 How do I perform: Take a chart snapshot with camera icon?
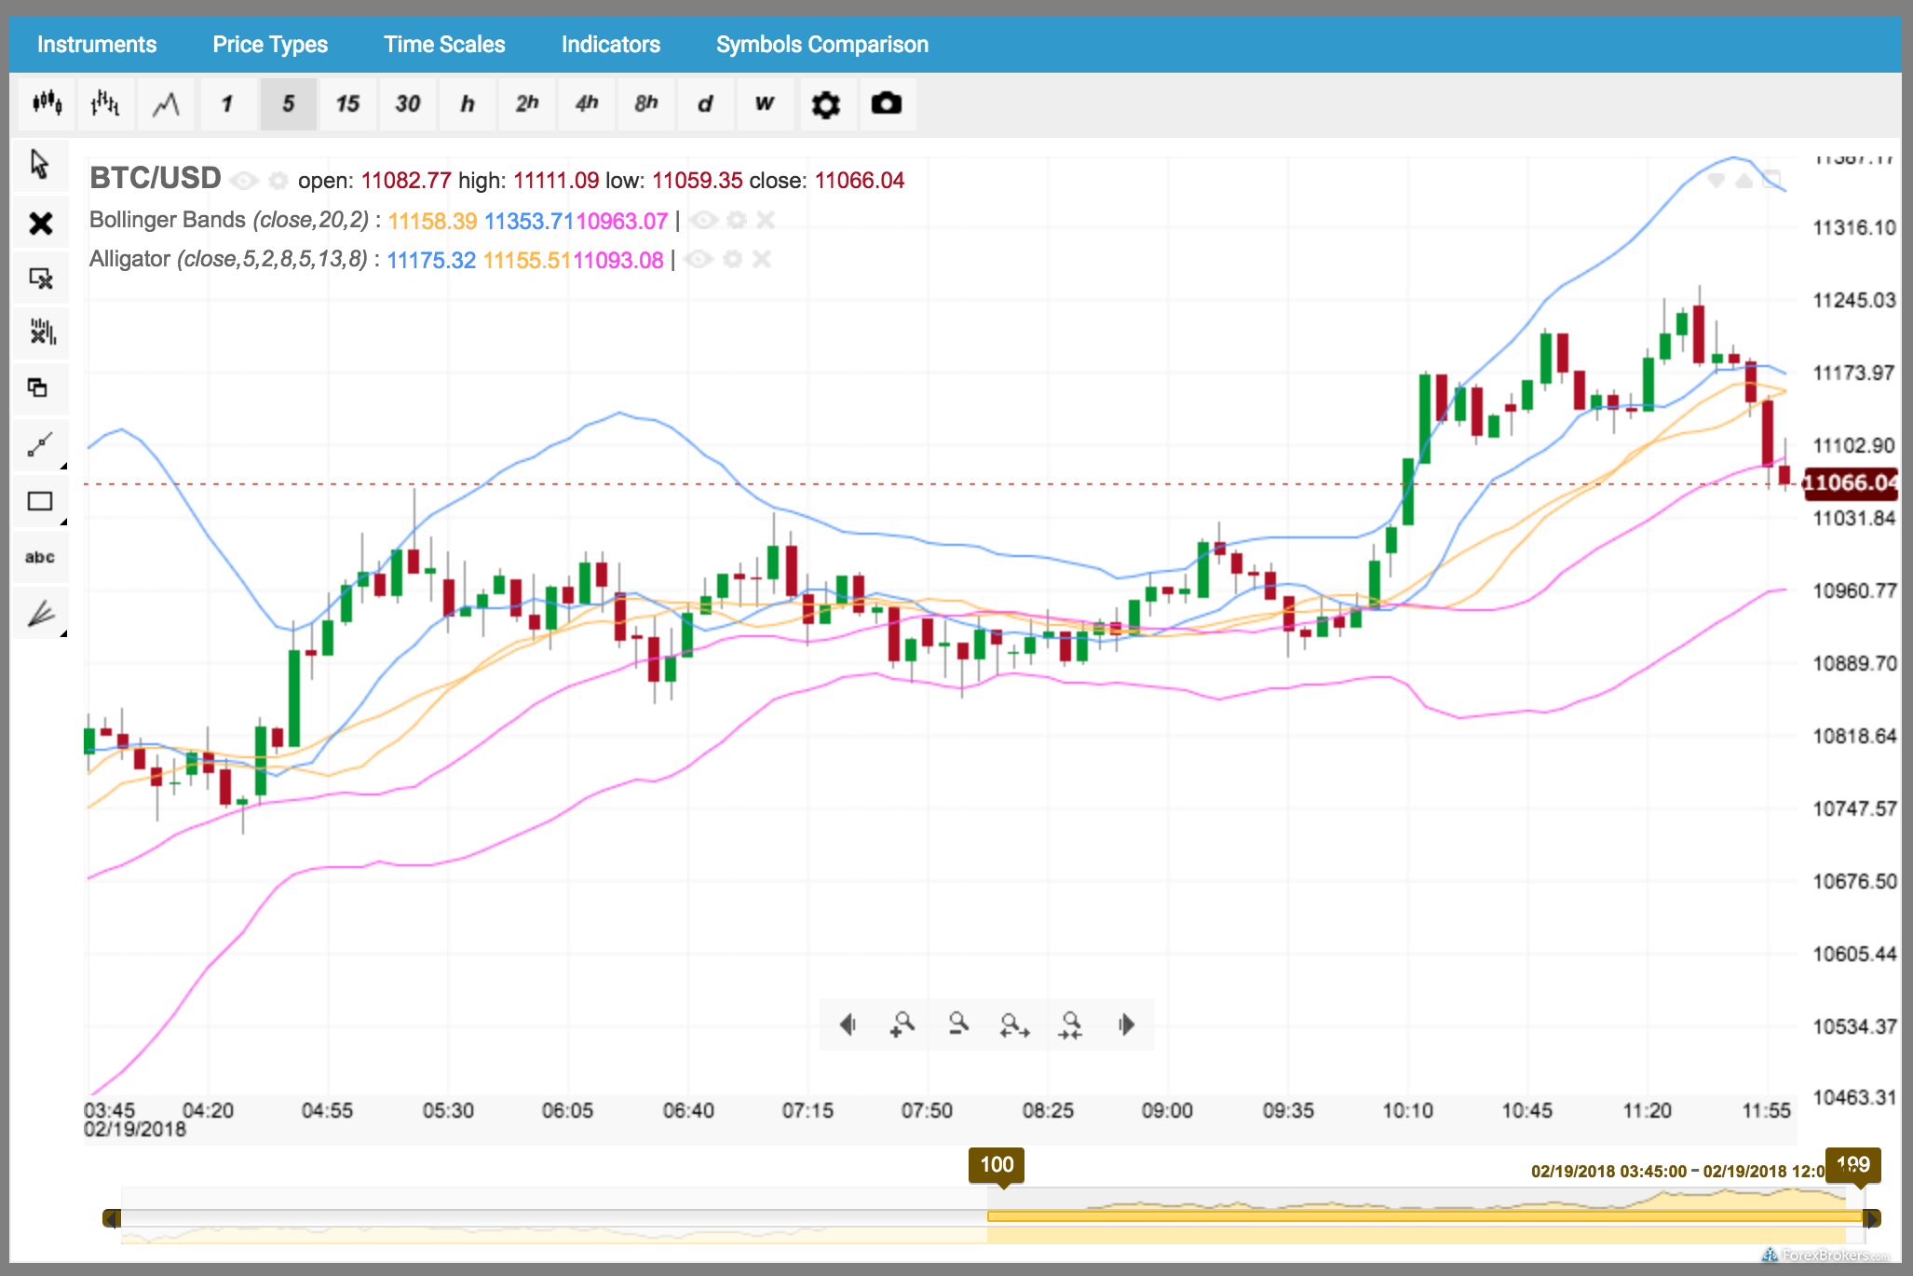pyautogui.click(x=887, y=103)
